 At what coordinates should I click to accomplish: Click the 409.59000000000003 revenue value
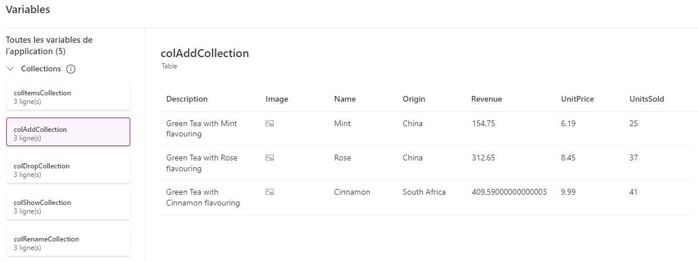click(x=509, y=192)
